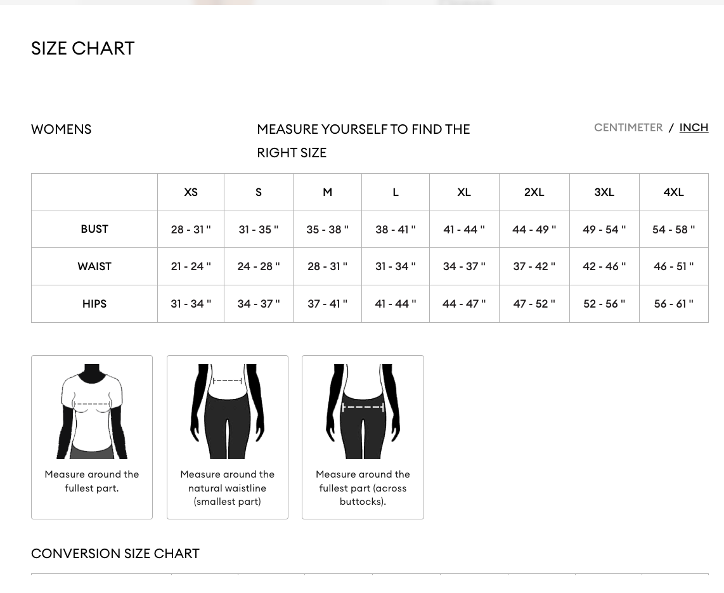Click the hips measurement illustration
Screen dimensions: 724x593
click(363, 411)
